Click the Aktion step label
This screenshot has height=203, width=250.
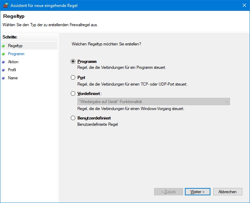pos(13,62)
